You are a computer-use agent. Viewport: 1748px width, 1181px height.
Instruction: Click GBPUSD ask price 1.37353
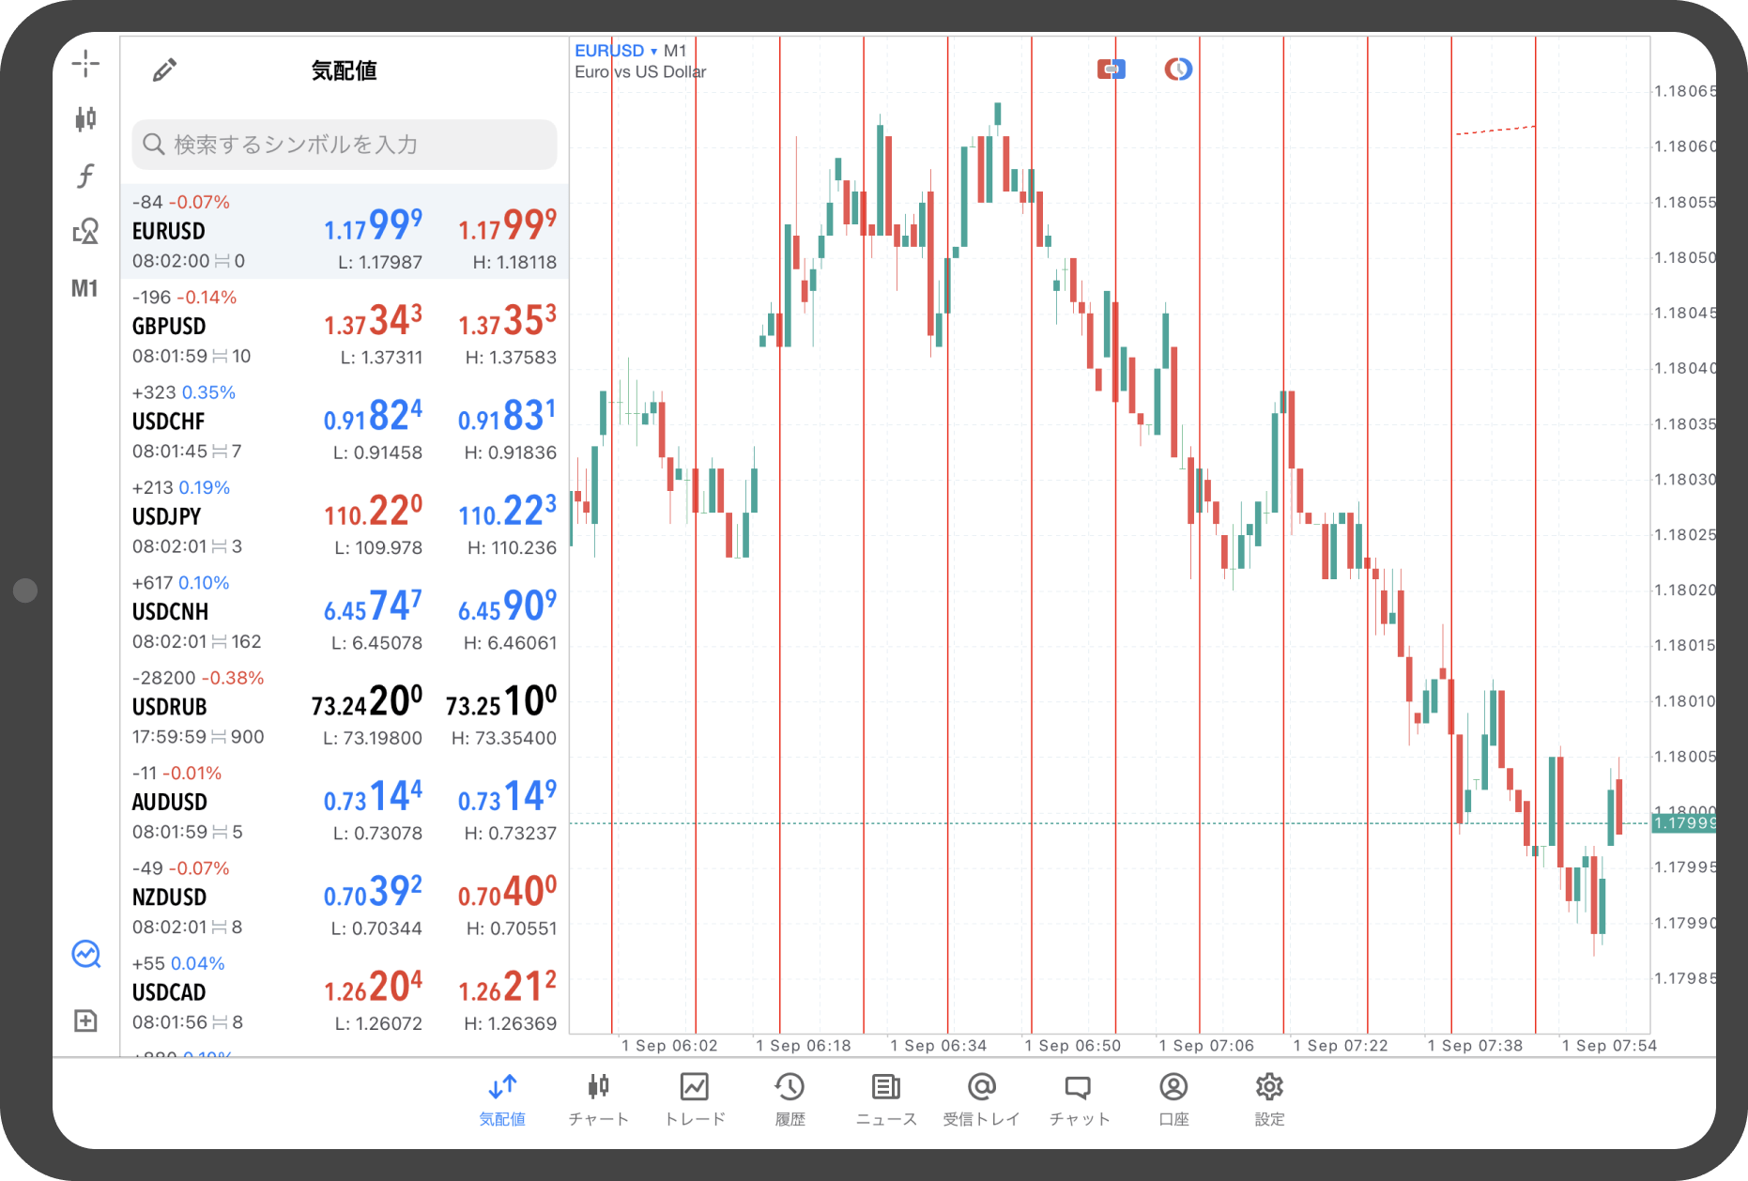[x=507, y=321]
